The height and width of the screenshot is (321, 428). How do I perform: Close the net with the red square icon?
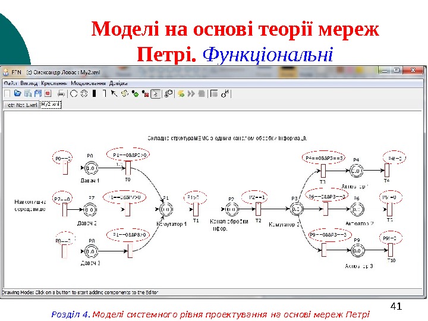coord(48,94)
